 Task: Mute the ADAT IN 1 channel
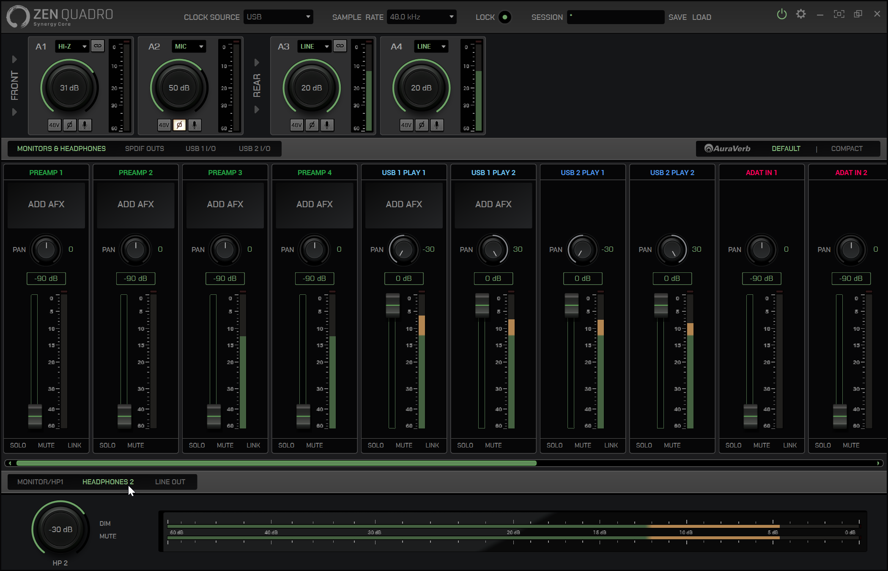click(762, 445)
